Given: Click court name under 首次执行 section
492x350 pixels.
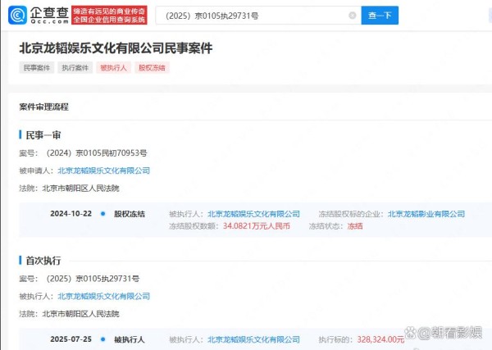Looking at the screenshot, I should point(80,314).
